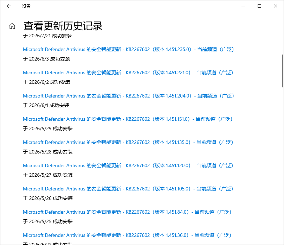The width and height of the screenshot is (284, 245).
Task: Open the Defender update version 1.451.235.0 link
Action: [x=128, y=49]
